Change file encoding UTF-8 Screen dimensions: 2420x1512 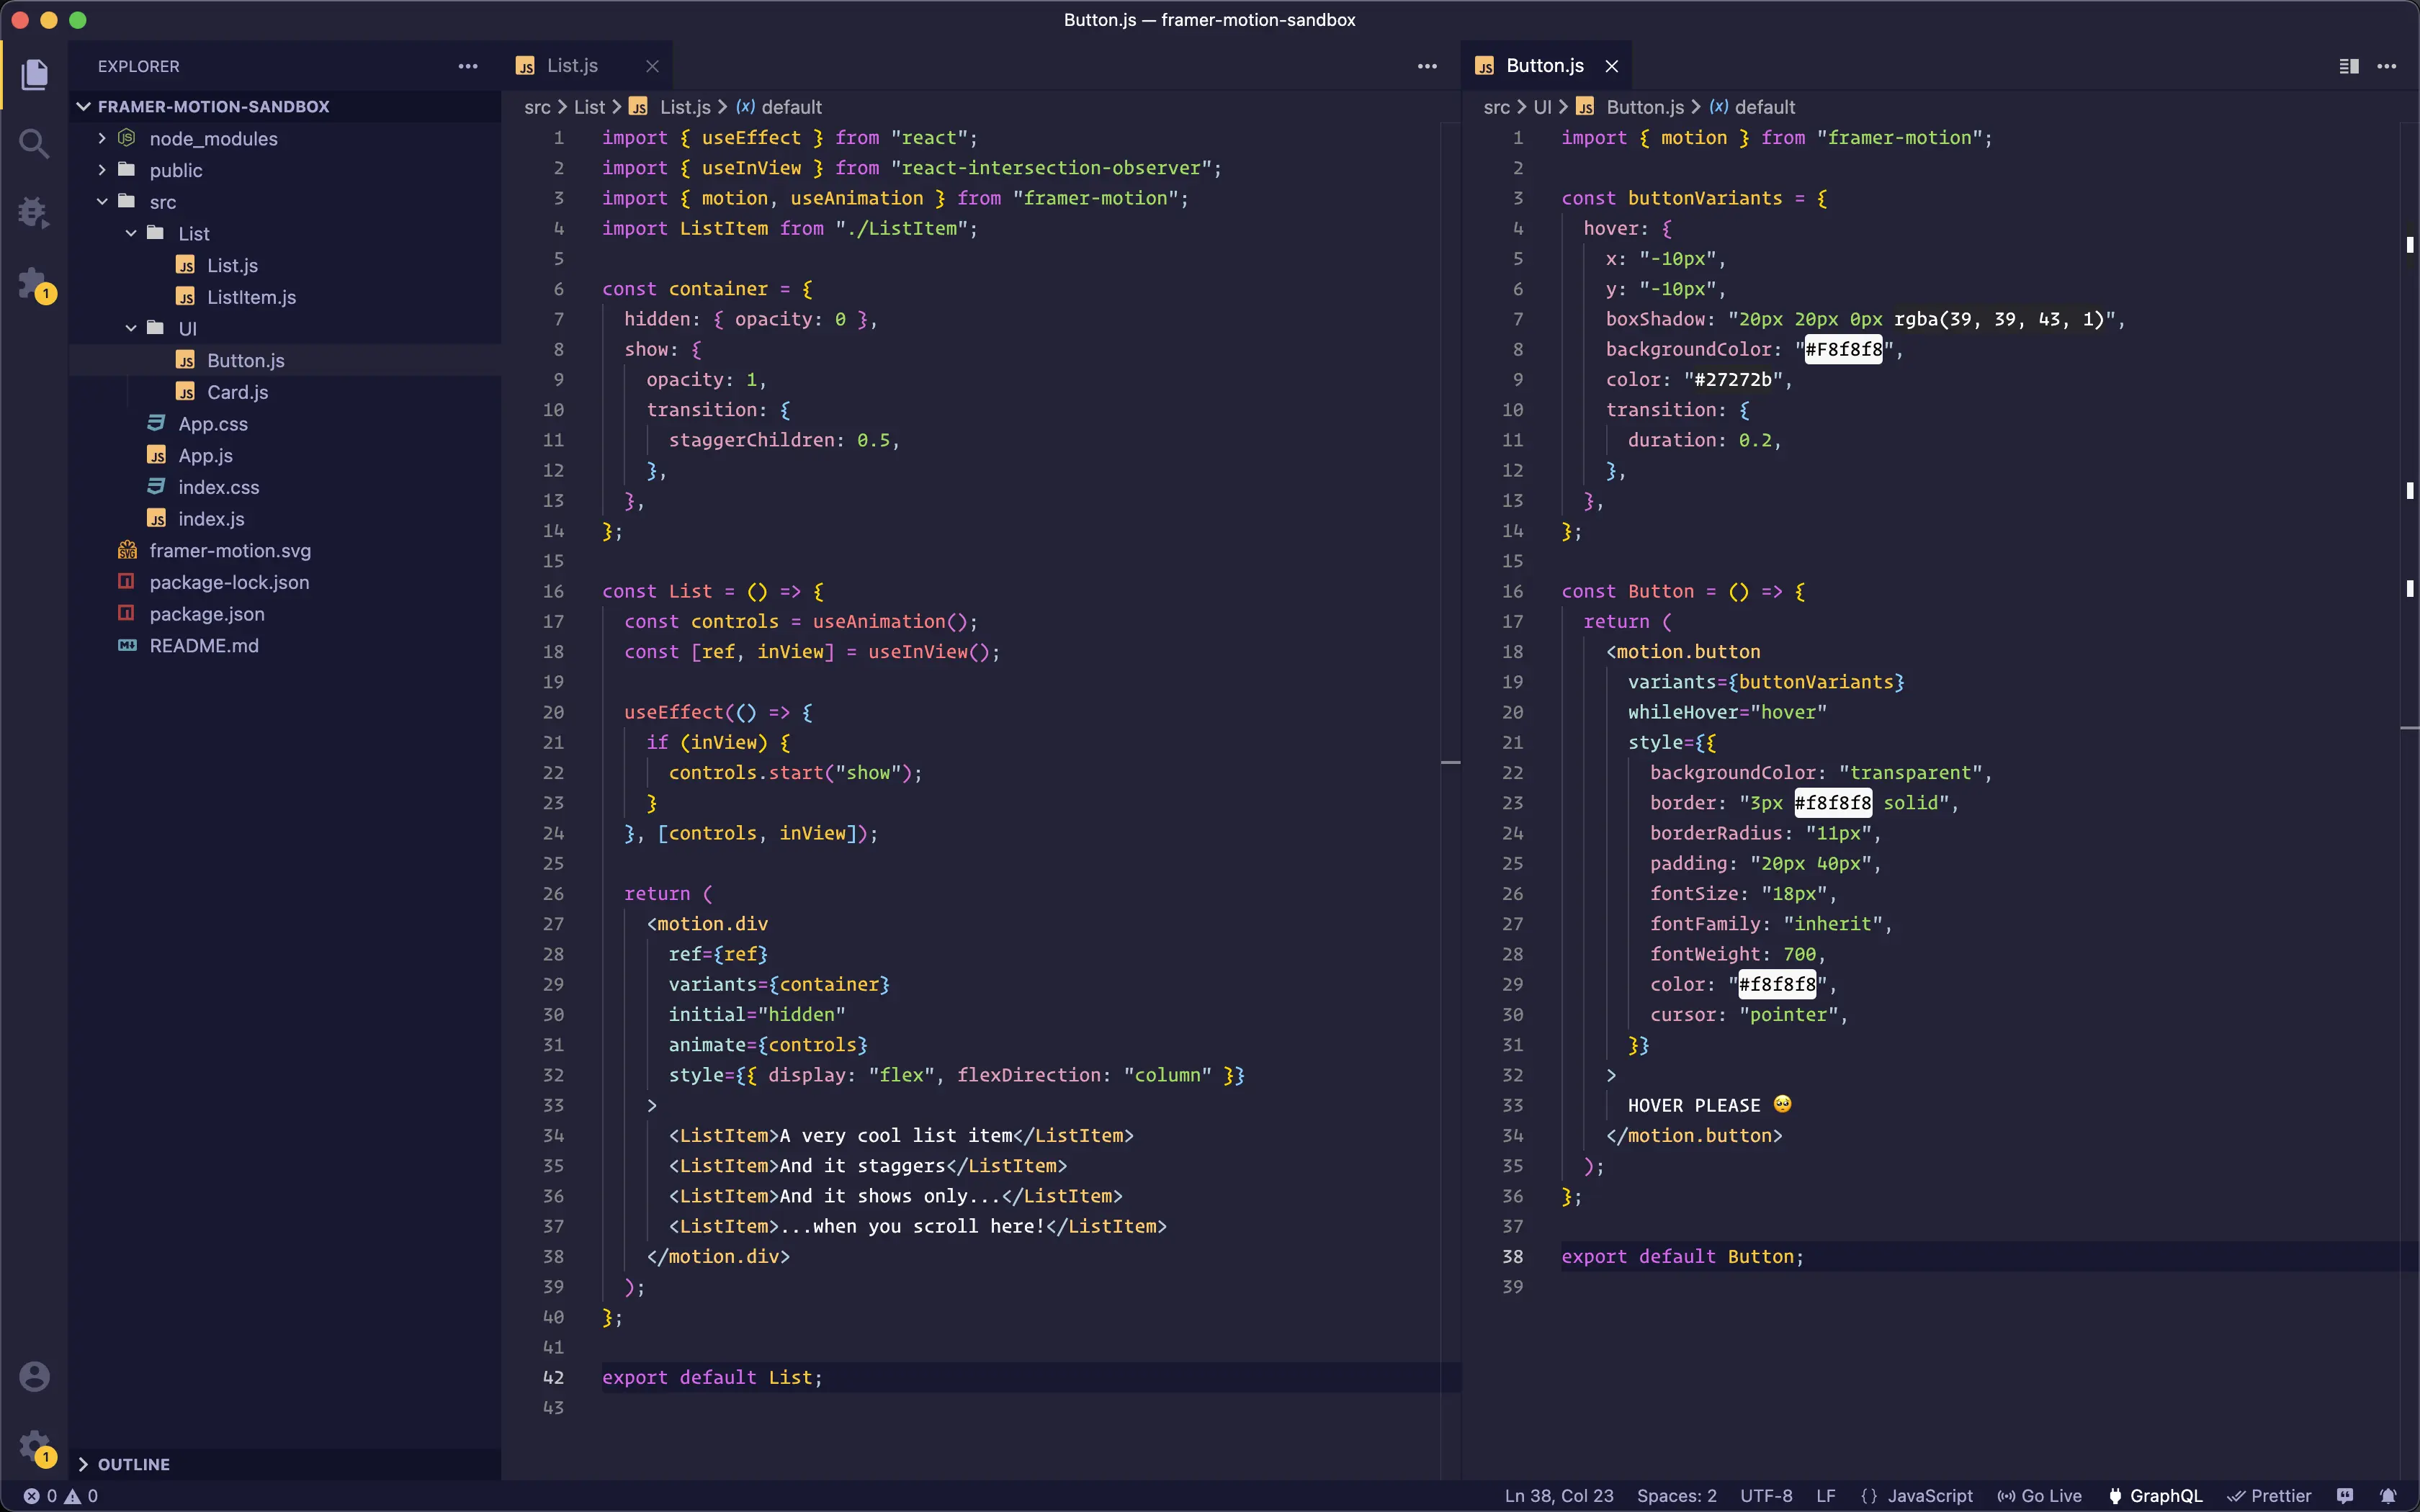[x=1766, y=1496]
